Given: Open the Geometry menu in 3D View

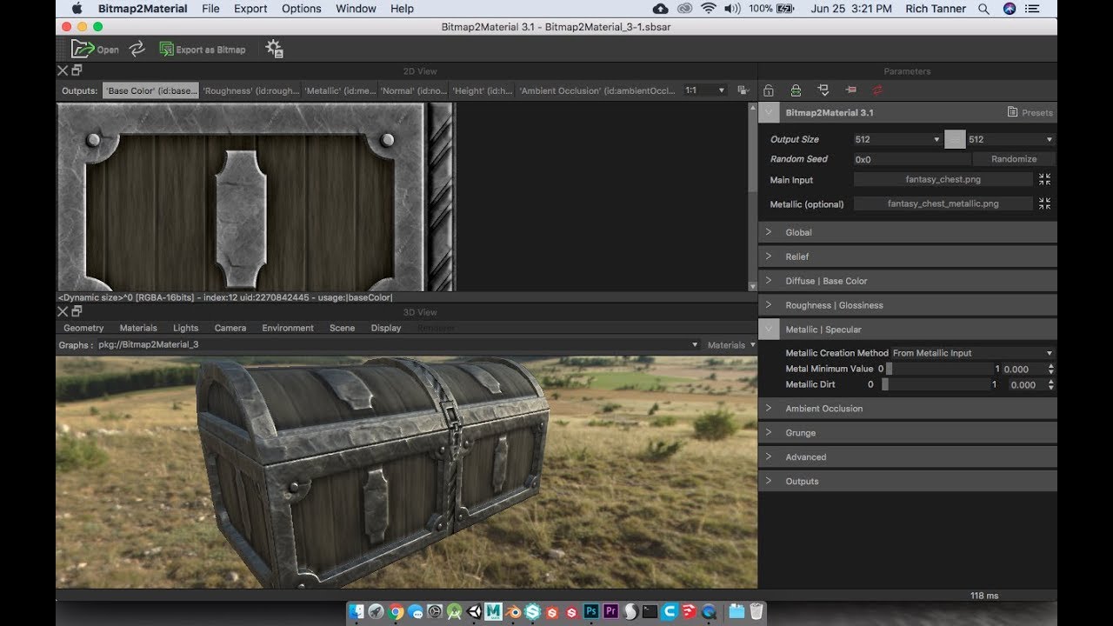Looking at the screenshot, I should click(83, 328).
